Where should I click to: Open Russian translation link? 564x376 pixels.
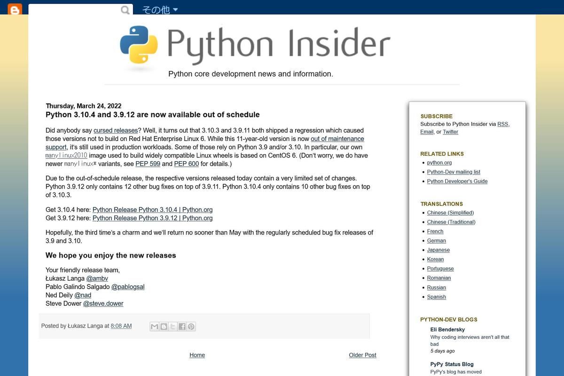click(x=437, y=288)
